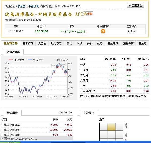Click the 績效表現% section tab
The image size is (151, 143).
(x=13, y=52)
